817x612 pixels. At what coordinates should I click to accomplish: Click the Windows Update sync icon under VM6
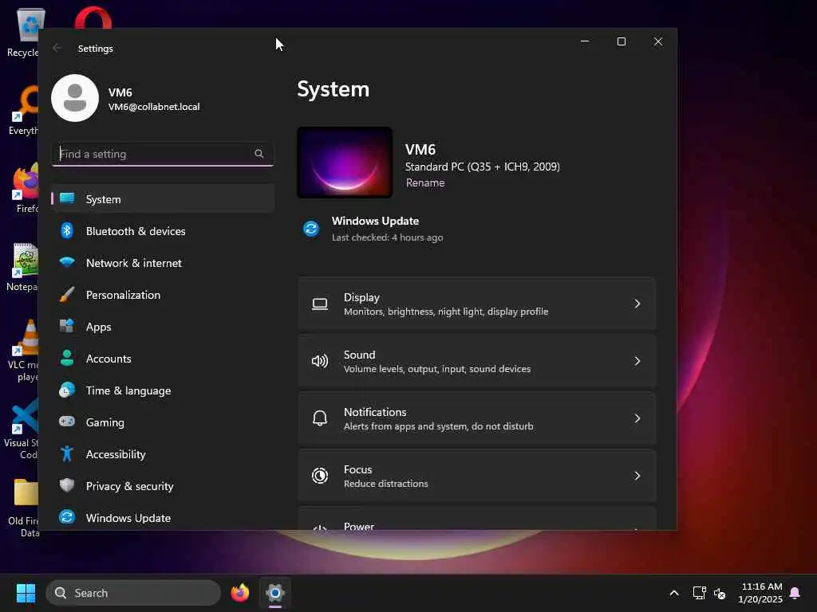[311, 229]
